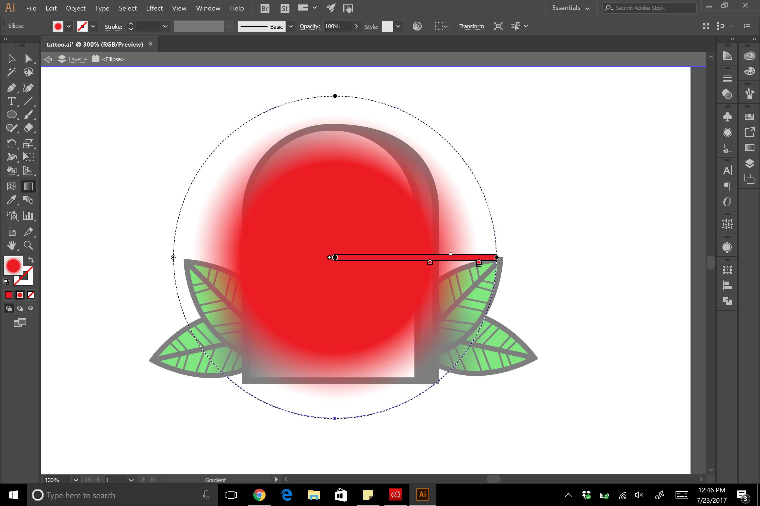Select the Gradient tool
760x506 pixels.
(28, 186)
